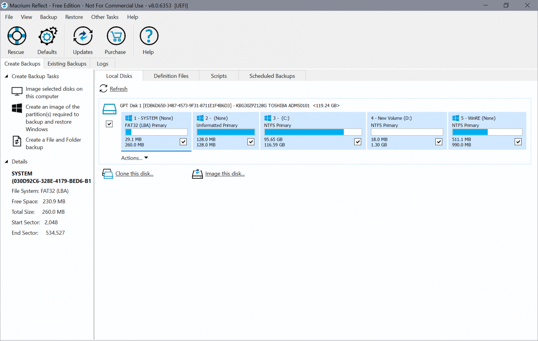Create a File and Folder backup
This screenshot has width=538, height=341.
coord(53,143)
